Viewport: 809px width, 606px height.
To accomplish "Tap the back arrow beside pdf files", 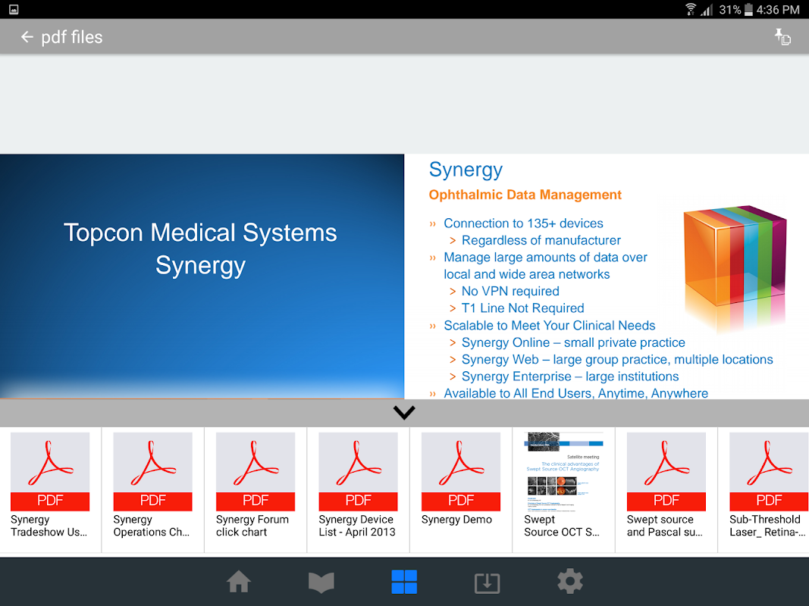I will click(27, 37).
